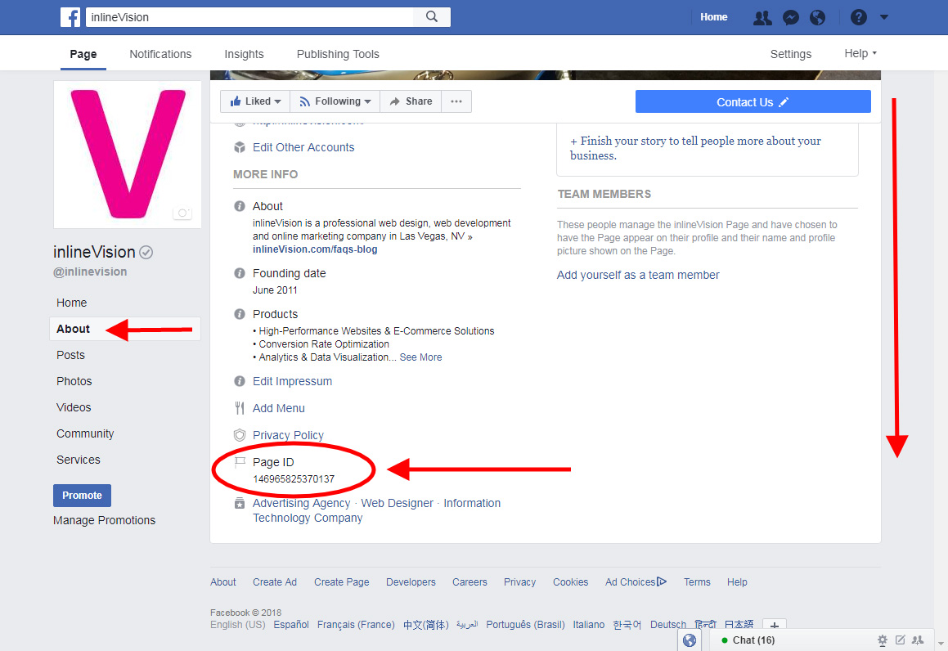948x651 pixels.
Task: Click the fork and knife Add Menu icon
Action: [240, 408]
